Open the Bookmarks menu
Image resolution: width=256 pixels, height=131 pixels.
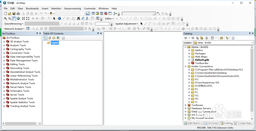(x=32, y=8)
